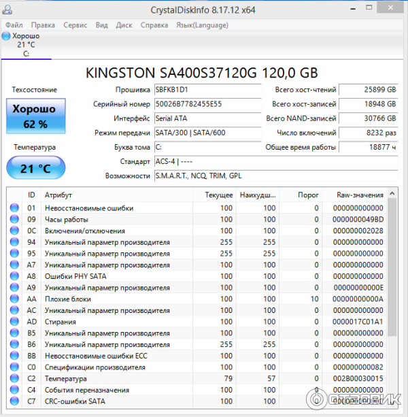This screenshot has height=417, width=408.
Task: Click the Атрибут column header
Action: pos(117,195)
